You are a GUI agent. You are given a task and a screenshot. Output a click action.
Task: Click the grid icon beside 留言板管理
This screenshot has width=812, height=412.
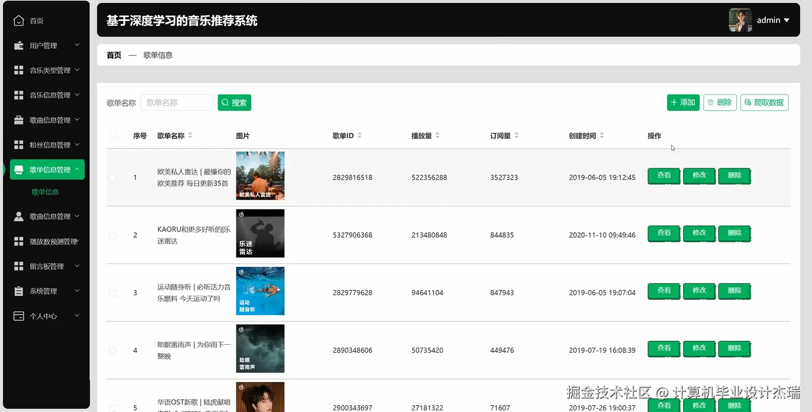[19, 266]
